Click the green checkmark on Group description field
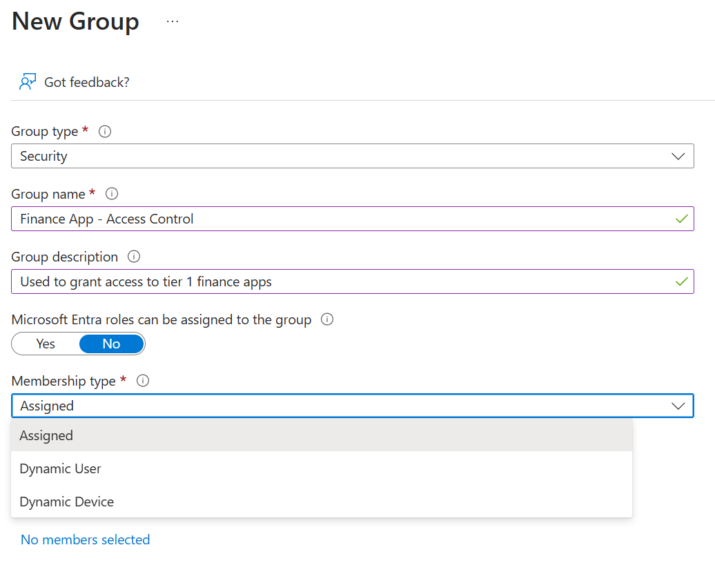 pyautogui.click(x=681, y=281)
